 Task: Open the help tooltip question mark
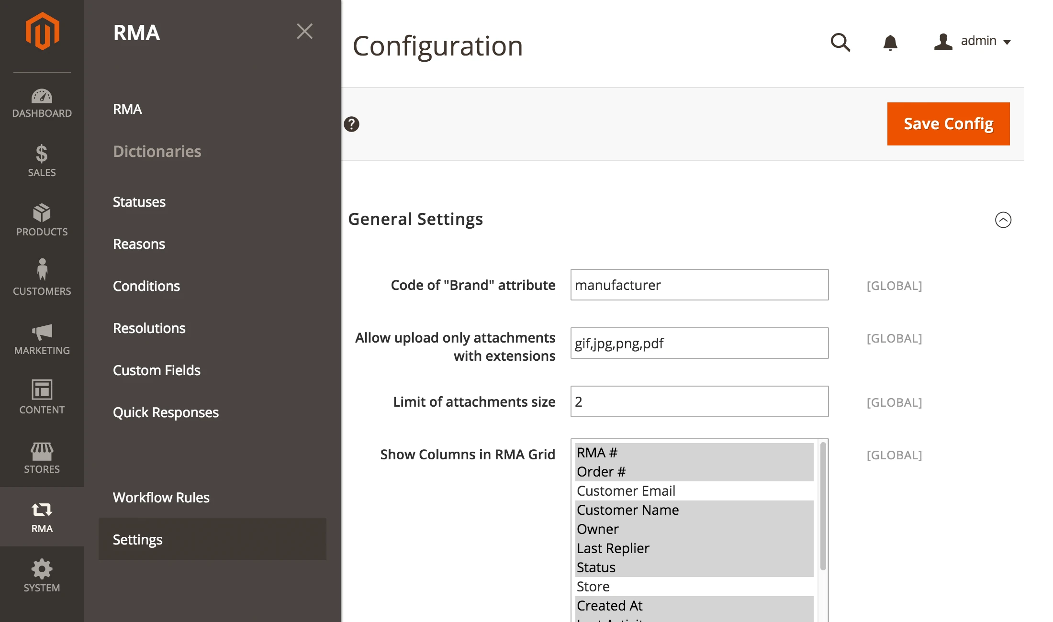352,124
